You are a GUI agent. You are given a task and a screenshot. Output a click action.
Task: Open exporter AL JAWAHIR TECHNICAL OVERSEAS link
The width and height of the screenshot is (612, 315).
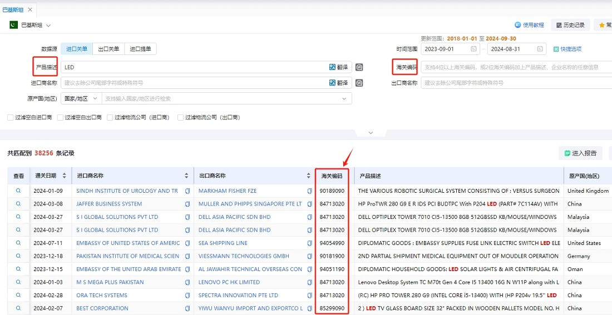[x=250, y=269]
